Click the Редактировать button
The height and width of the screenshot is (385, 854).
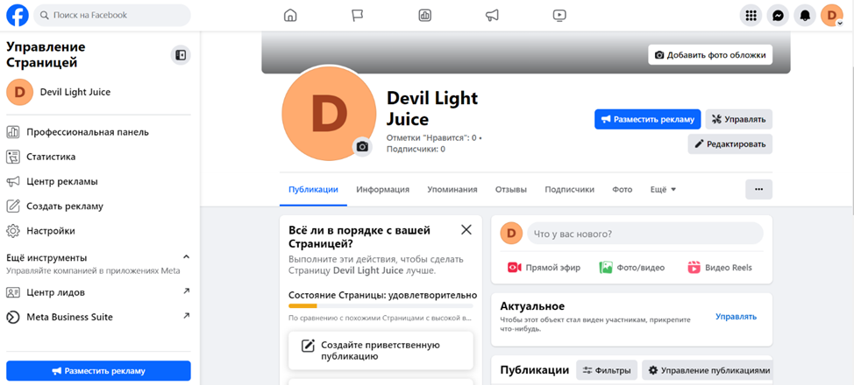729,144
